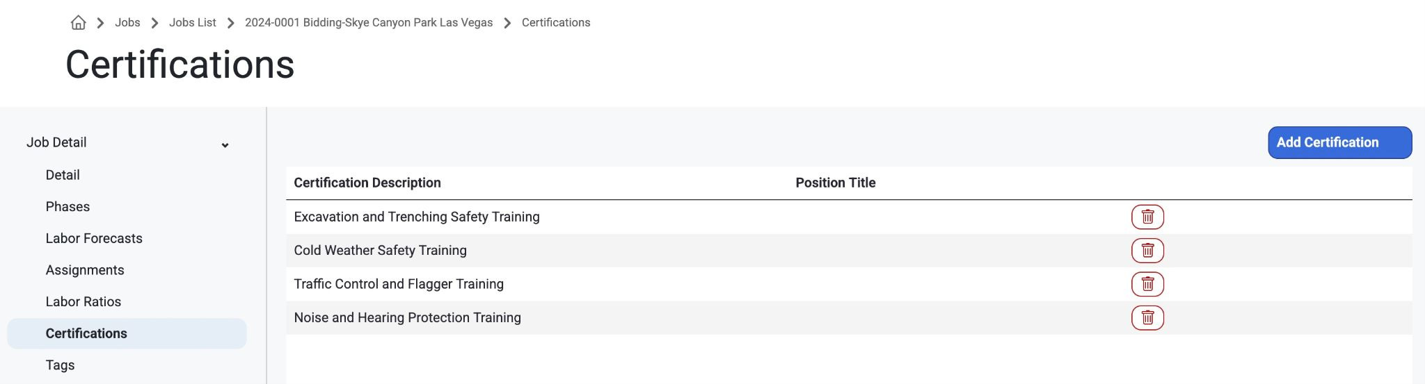This screenshot has width=1425, height=384.
Task: Open the Assignments sidebar item
Action: click(x=85, y=270)
